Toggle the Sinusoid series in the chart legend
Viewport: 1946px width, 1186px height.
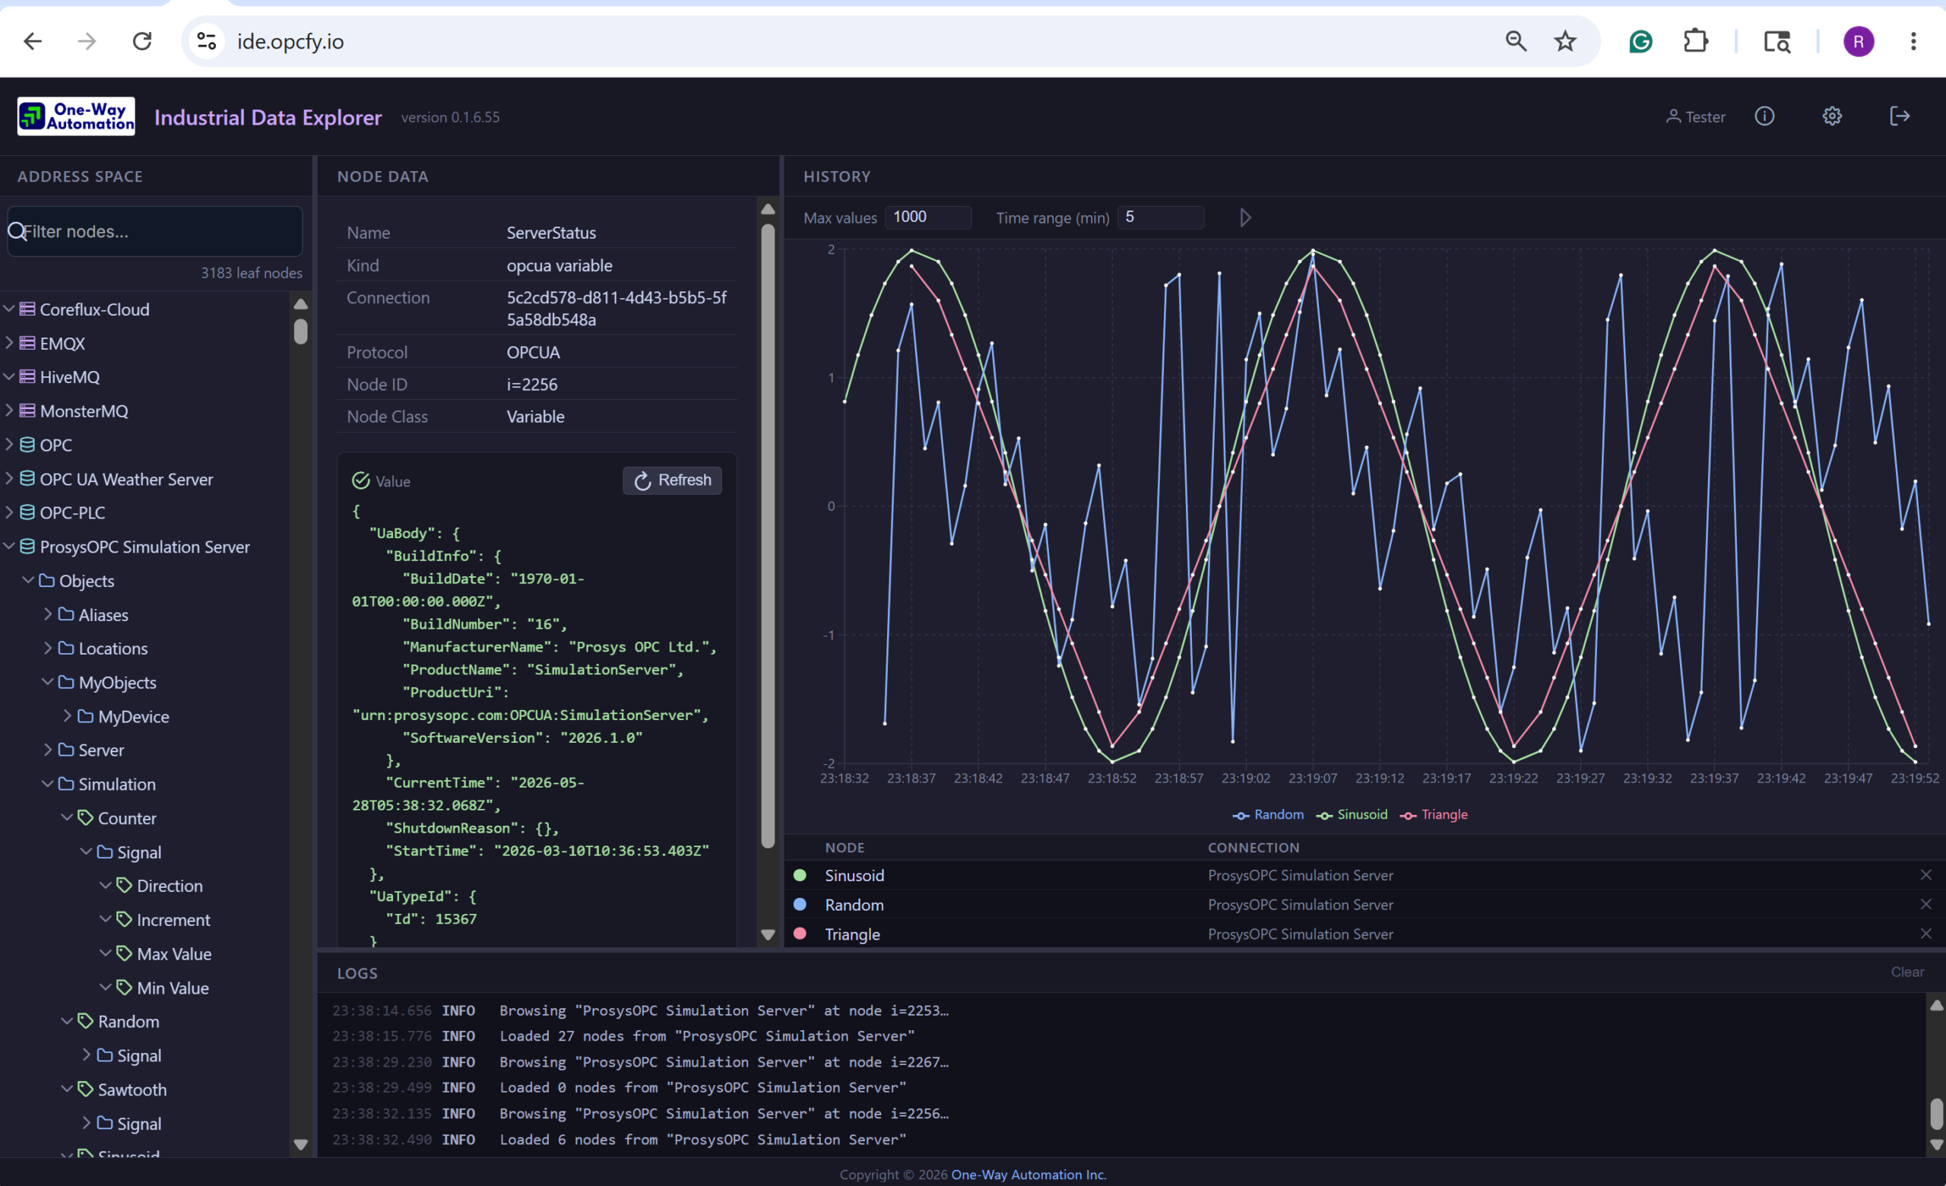[1352, 814]
